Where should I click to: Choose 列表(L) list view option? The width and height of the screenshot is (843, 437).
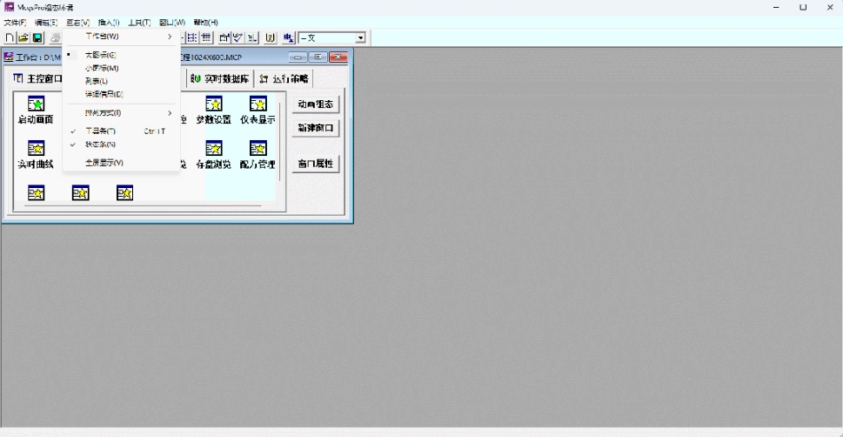(x=121, y=81)
